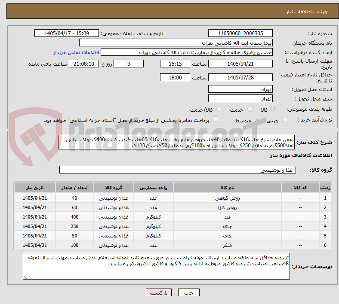Click the گروه کالا column header
Screen dimensions: 339x304
[x=114, y=188]
